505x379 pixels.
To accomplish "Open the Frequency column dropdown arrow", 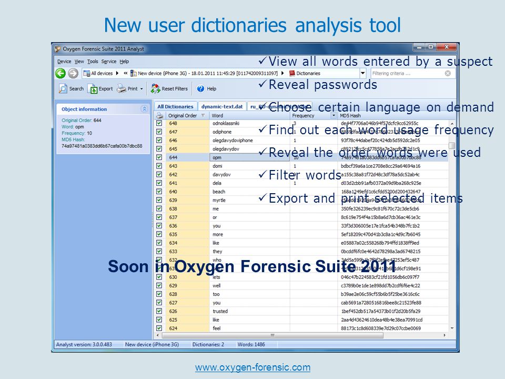I will pos(334,115).
